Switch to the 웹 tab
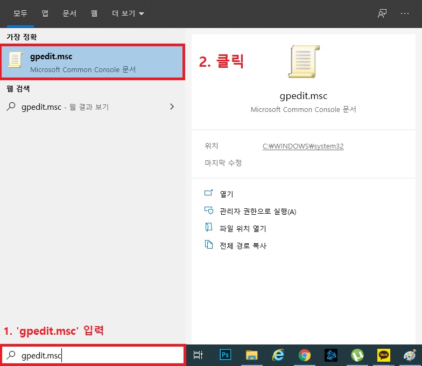Viewport: 422px width, 366px height. (94, 13)
